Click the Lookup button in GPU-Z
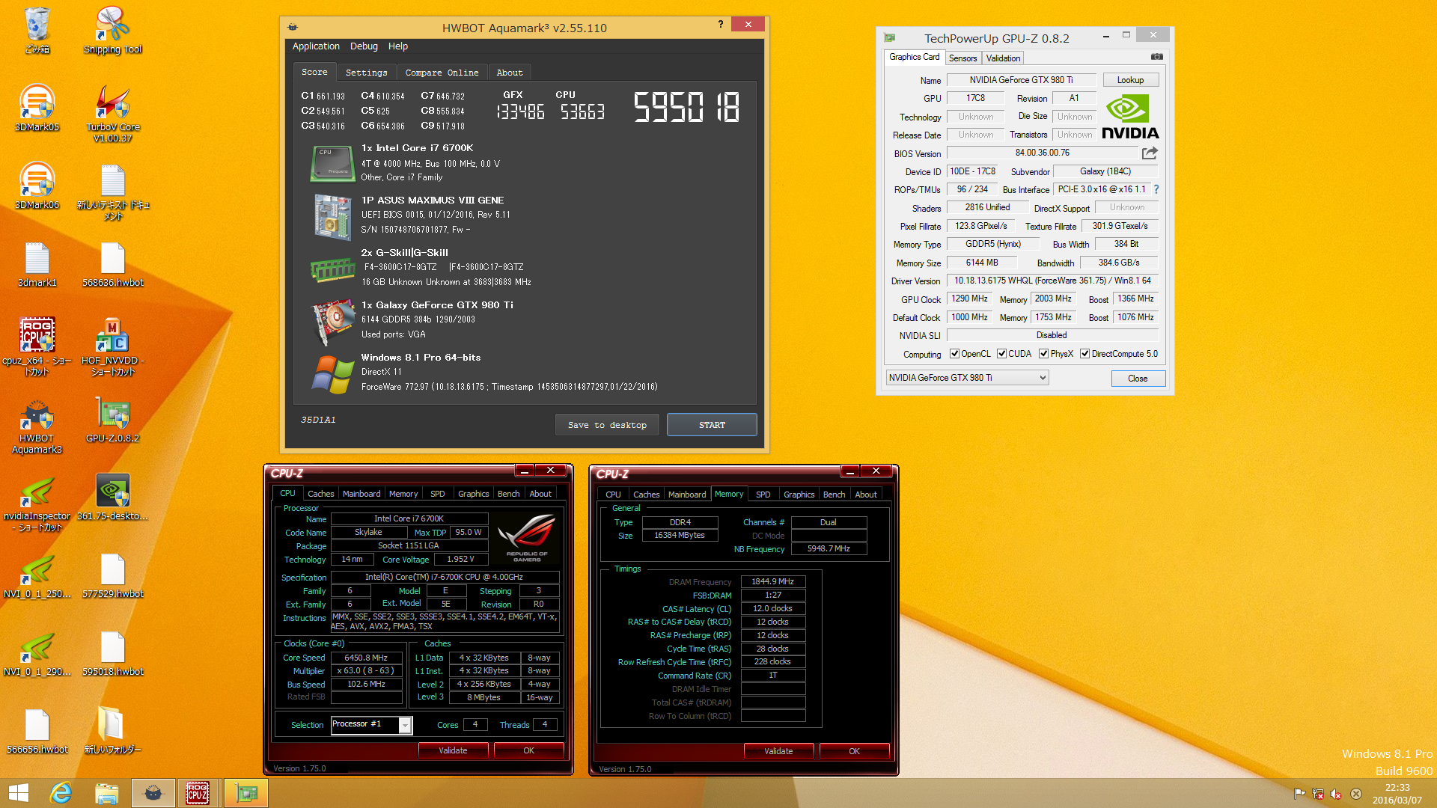 tap(1130, 80)
